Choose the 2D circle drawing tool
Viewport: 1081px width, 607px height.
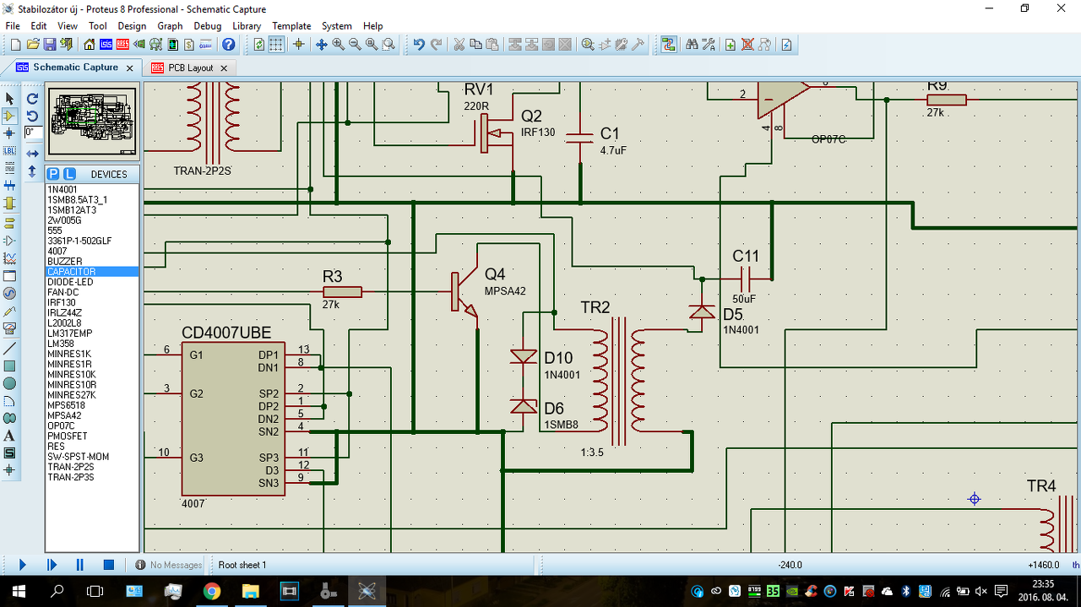[9, 382]
